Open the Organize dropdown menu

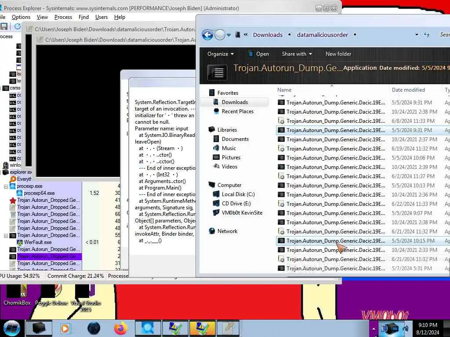tap(221, 54)
